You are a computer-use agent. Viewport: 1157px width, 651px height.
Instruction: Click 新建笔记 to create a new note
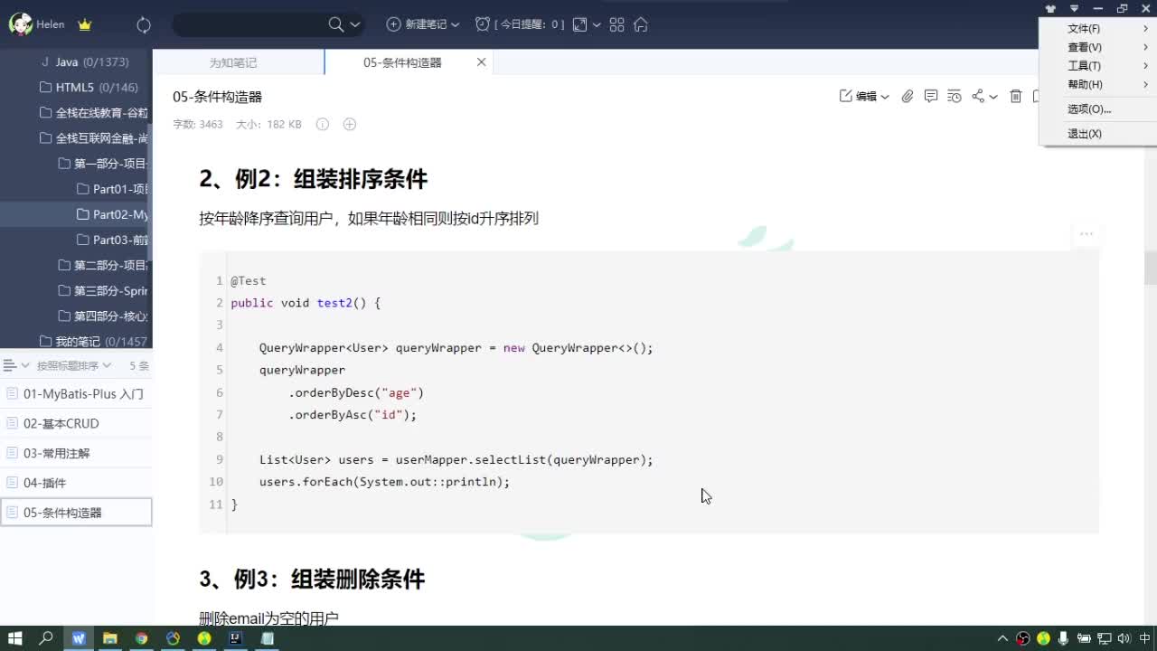(x=417, y=24)
